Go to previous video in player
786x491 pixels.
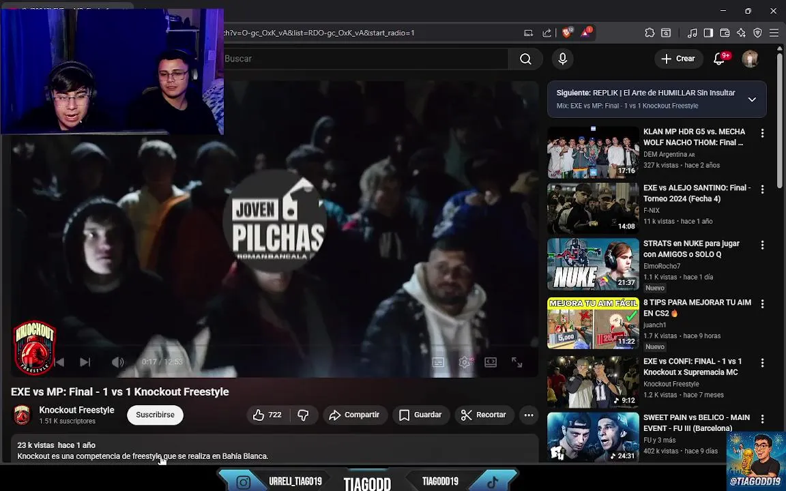pos(59,362)
